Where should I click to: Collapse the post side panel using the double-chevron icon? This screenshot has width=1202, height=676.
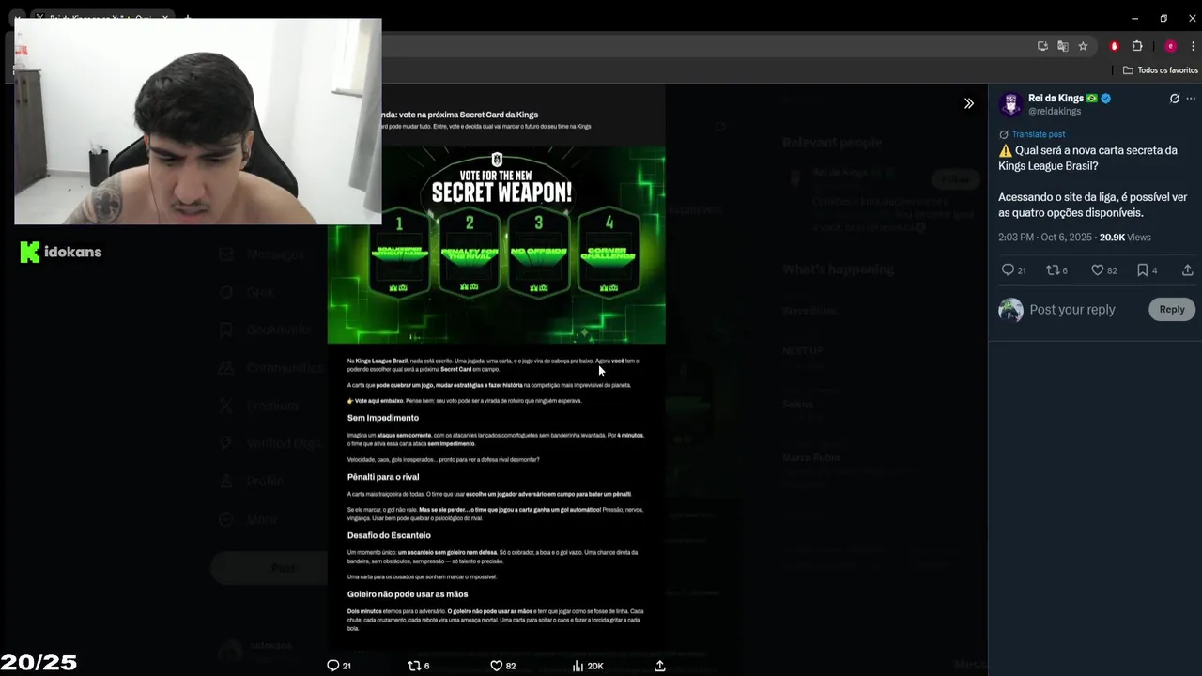(x=968, y=103)
